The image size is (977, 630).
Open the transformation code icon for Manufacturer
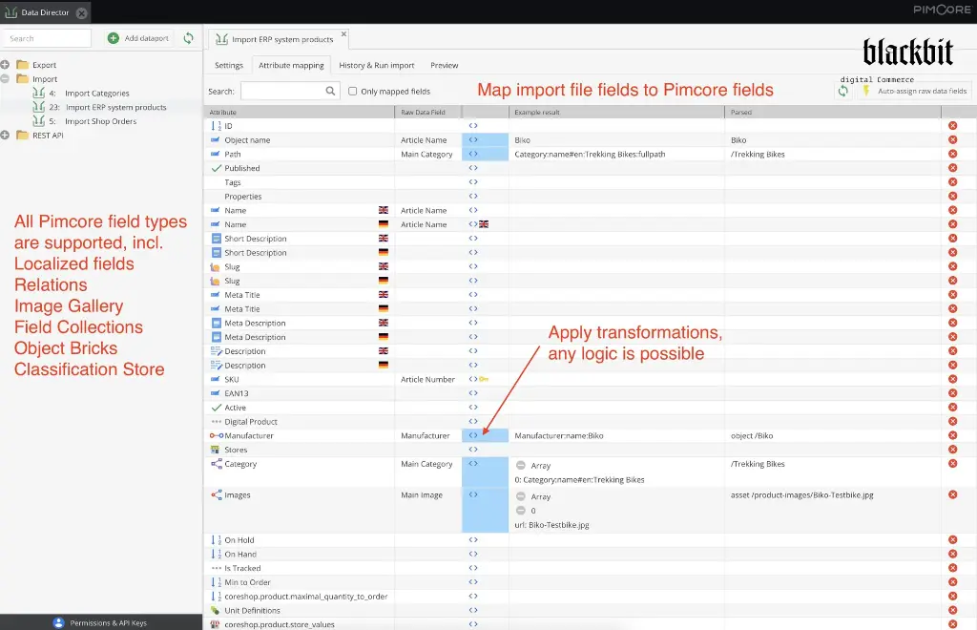pyautogui.click(x=473, y=435)
